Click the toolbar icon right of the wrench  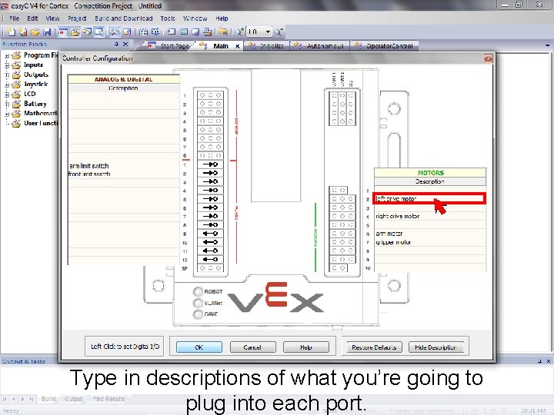[127, 32]
